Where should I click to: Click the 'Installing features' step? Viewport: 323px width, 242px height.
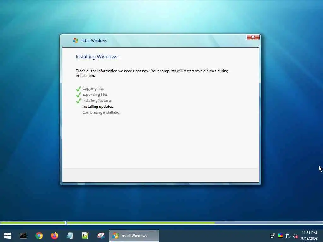[97, 101]
